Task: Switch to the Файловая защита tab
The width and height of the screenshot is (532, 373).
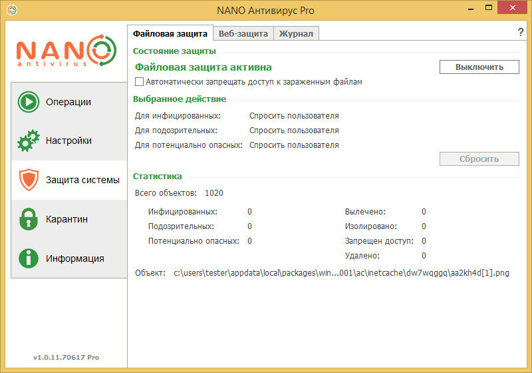Action: [x=170, y=33]
